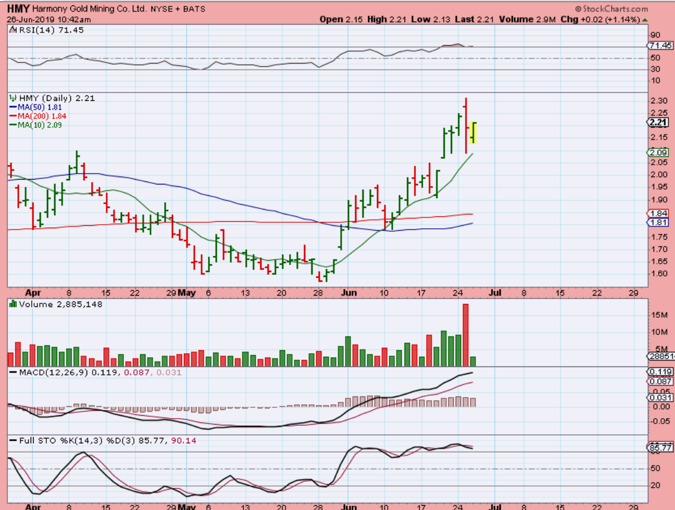This screenshot has height=510, width=675.
Task: Click the 15M volume axis label
Action: (659, 315)
